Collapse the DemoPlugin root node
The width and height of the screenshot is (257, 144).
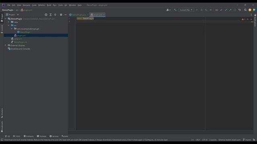6,19
